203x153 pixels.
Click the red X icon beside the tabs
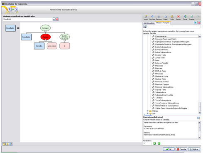coord(199,23)
